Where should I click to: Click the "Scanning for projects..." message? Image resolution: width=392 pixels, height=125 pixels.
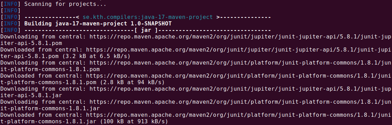[65, 4]
